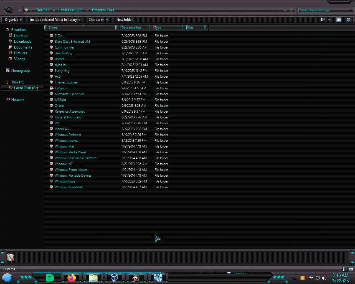Click the 7-Zip folder icon

(x=51, y=35)
